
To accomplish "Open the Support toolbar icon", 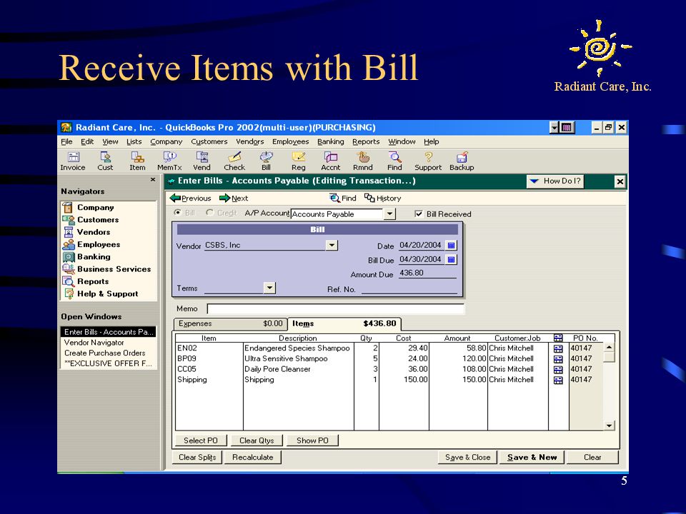I will [x=428, y=161].
